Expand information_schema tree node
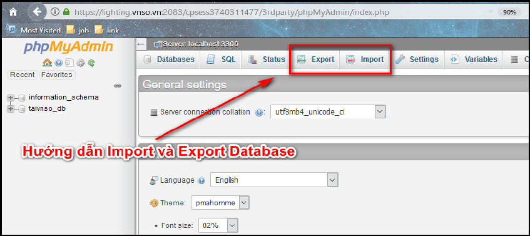Image resolution: width=530 pixels, height=236 pixels. tap(10, 98)
